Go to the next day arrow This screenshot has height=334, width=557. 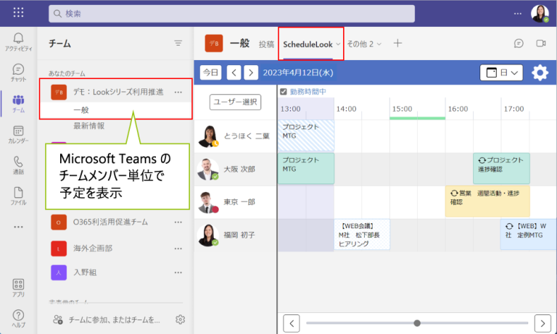click(250, 72)
